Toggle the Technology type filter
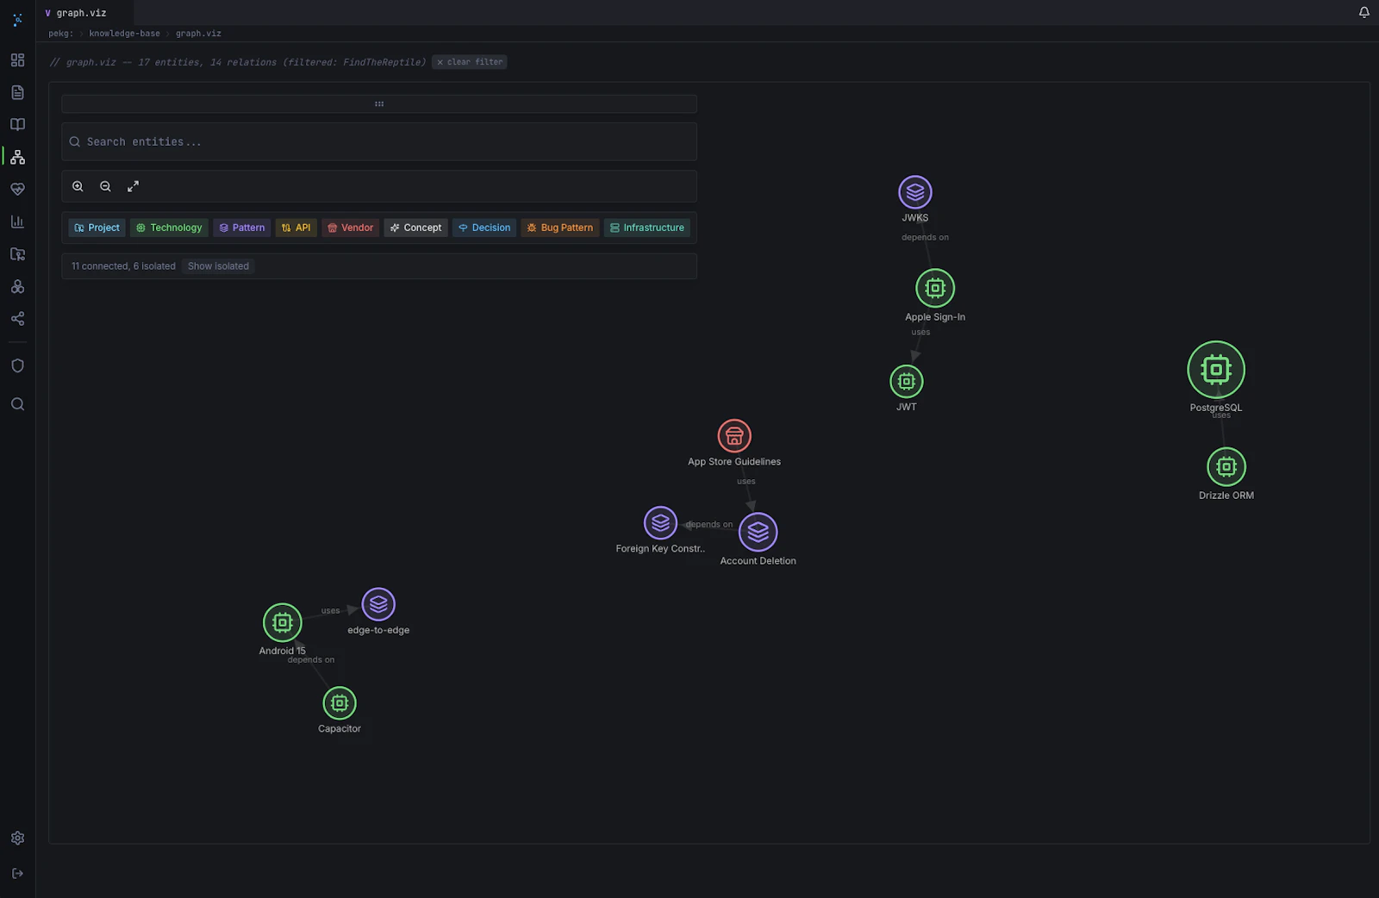The width and height of the screenshot is (1379, 898). (x=169, y=228)
